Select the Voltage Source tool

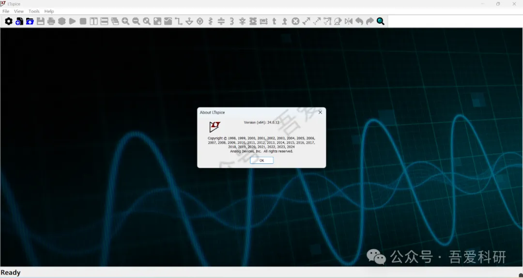pyautogui.click(x=200, y=21)
